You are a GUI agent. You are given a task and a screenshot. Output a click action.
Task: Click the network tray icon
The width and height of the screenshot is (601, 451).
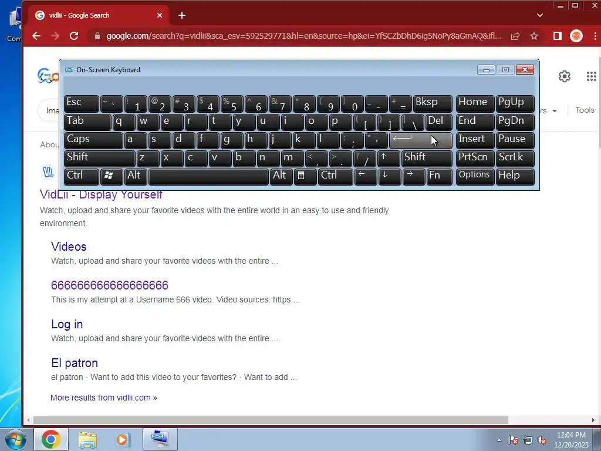528,440
